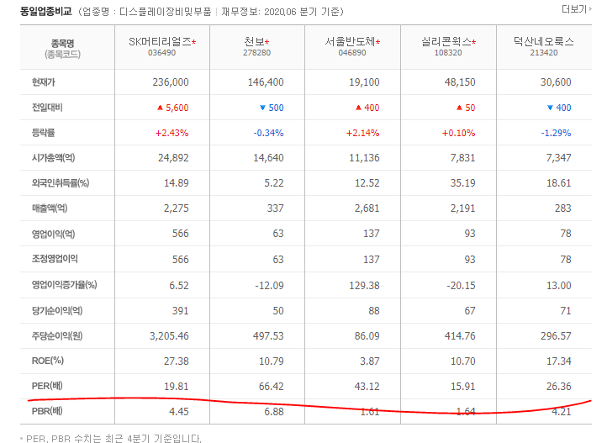
Task: Click the -1.29% change rate
Action: coord(556,133)
